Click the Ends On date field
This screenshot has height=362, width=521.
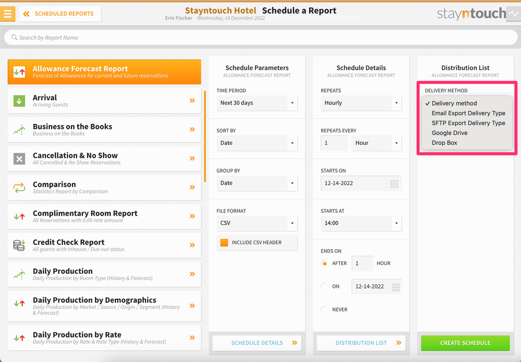coord(377,287)
